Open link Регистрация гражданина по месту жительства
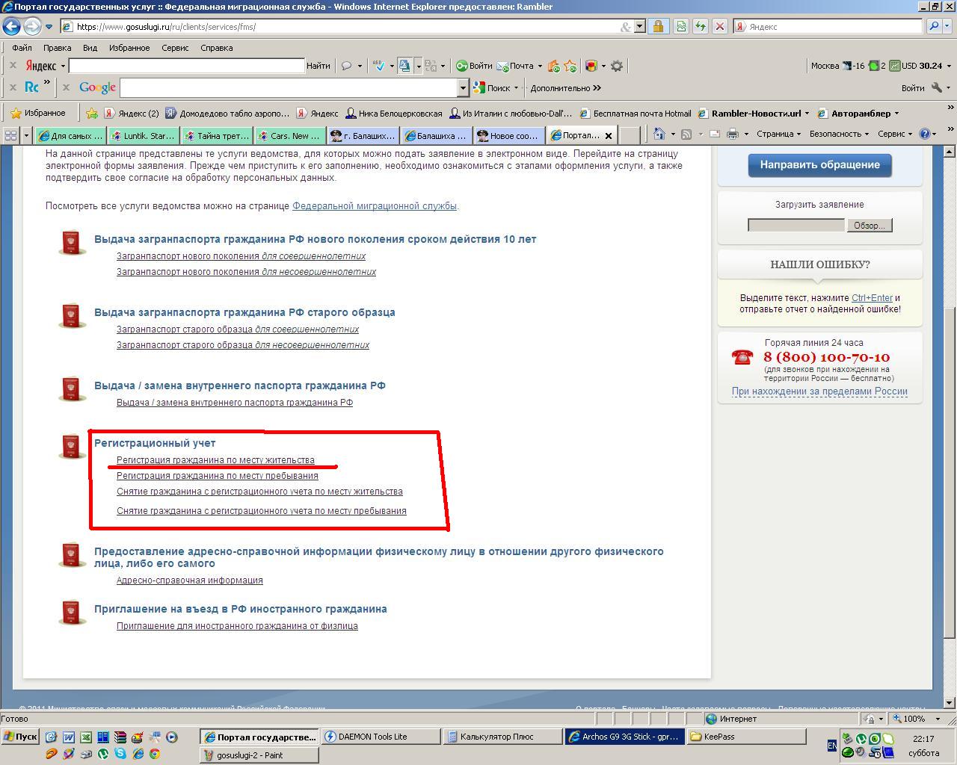 coord(215,460)
